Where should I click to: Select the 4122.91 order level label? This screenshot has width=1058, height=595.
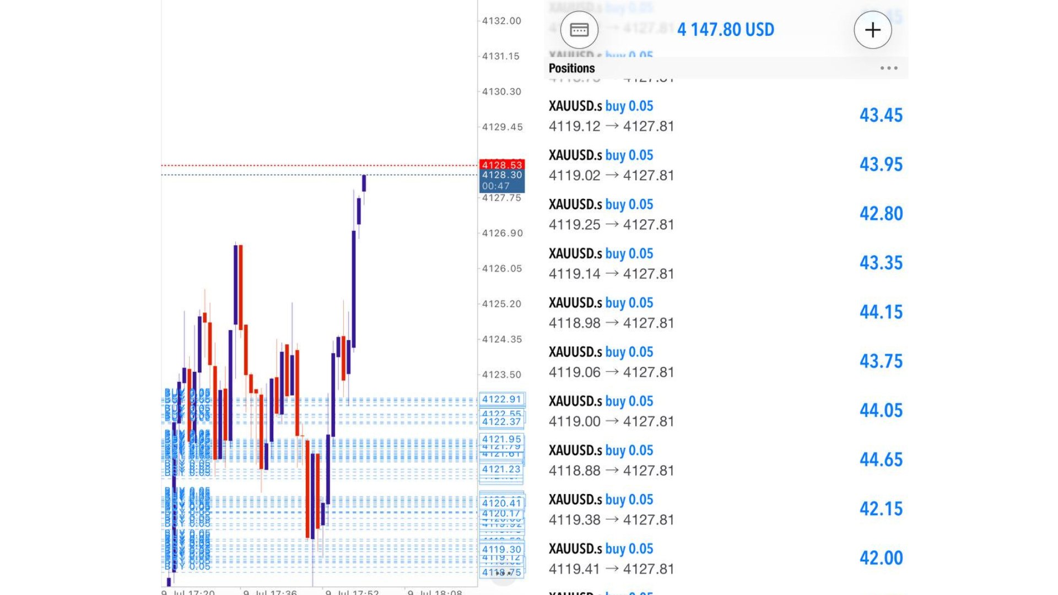(501, 399)
